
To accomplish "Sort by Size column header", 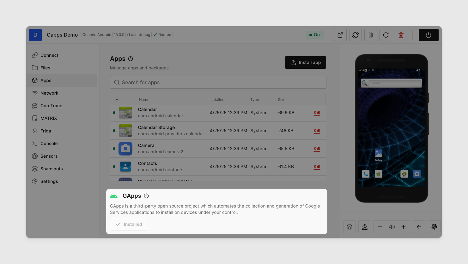I will tap(282, 100).
